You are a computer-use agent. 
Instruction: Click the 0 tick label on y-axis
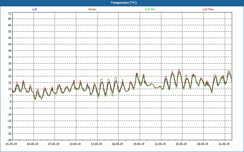pyautogui.click(x=10, y=102)
